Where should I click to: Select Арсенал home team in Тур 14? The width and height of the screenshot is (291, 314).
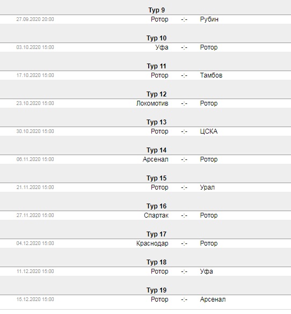pyautogui.click(x=156, y=159)
